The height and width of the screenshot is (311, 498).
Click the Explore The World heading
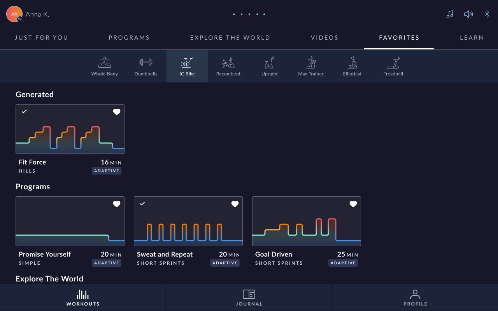[x=49, y=279]
